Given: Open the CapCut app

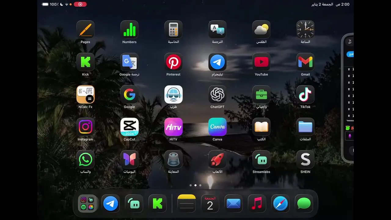Looking at the screenshot, I should tap(130, 127).
